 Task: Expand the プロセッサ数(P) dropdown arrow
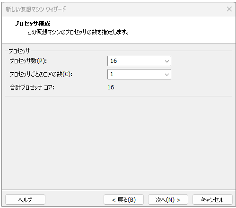pos(167,61)
